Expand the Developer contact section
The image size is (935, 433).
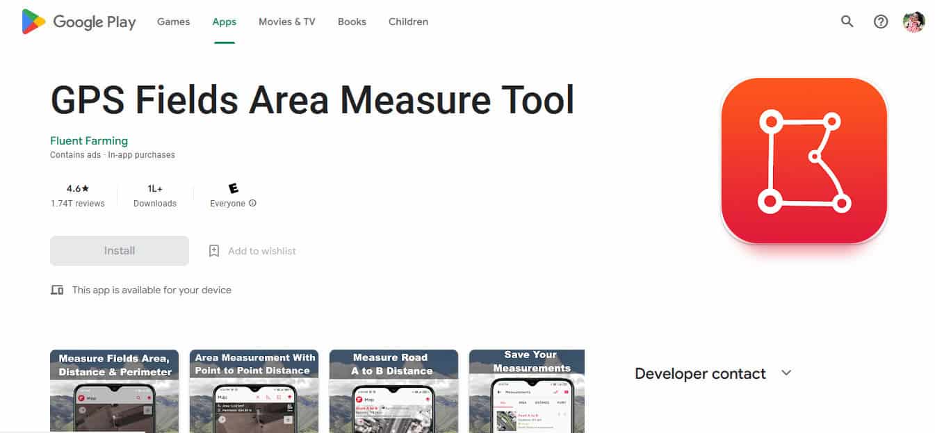click(786, 373)
